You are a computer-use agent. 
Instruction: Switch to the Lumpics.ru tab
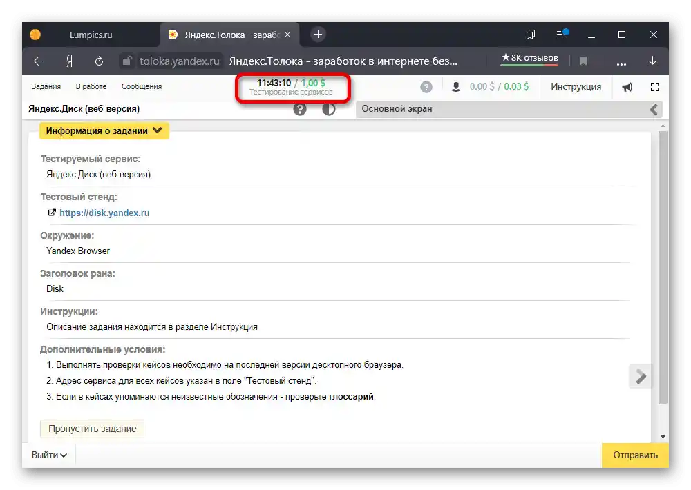click(x=91, y=35)
